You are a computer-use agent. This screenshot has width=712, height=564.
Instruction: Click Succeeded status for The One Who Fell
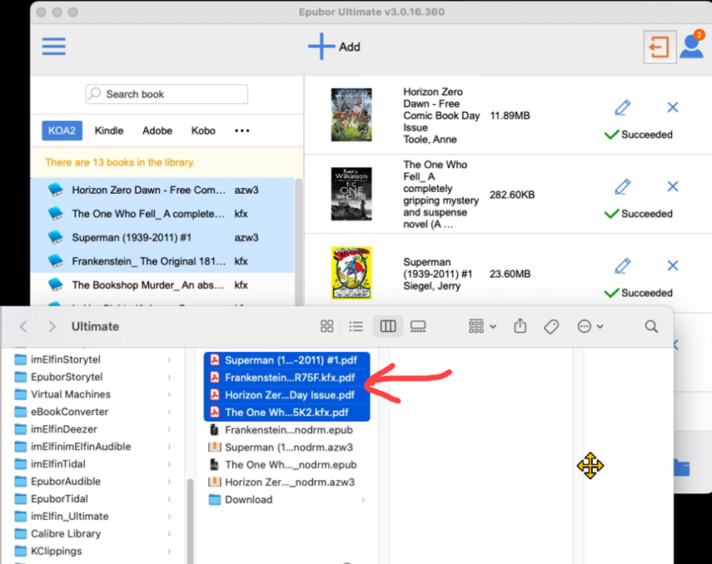(x=639, y=214)
